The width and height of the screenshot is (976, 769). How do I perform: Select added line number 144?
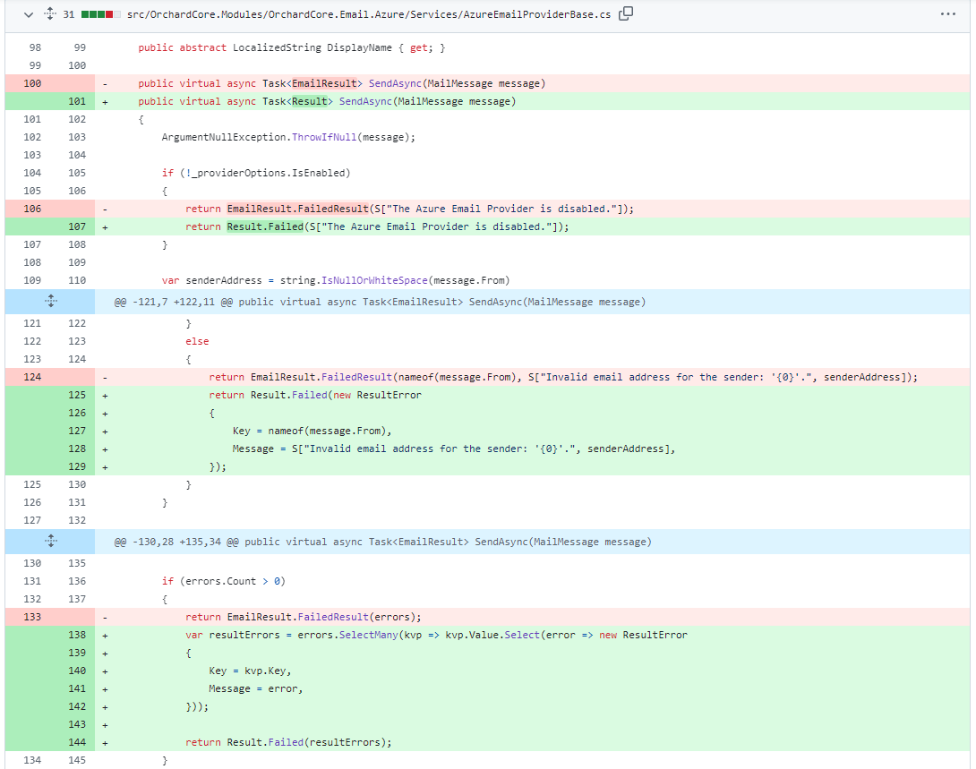coord(77,742)
